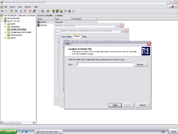Expand the ForeignSecurityPrincipals tree node
The width and height of the screenshot is (178, 134).
pos(5,32)
